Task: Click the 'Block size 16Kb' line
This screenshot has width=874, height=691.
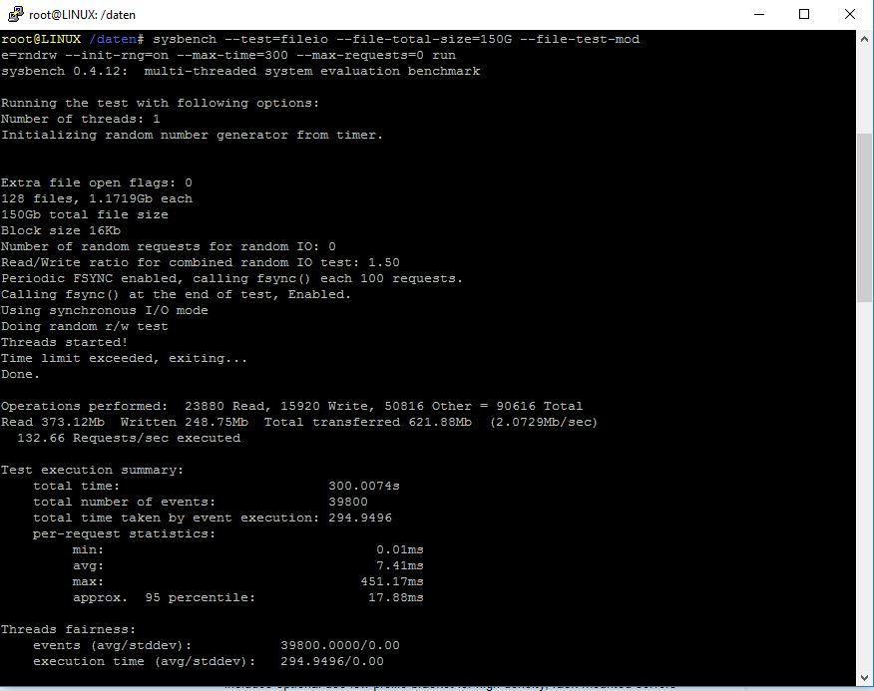Action: point(61,230)
